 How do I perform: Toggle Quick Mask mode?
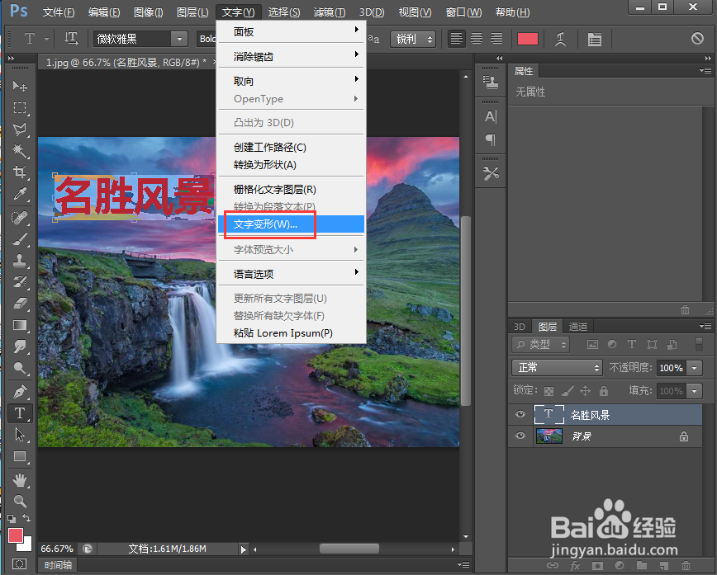click(x=20, y=563)
